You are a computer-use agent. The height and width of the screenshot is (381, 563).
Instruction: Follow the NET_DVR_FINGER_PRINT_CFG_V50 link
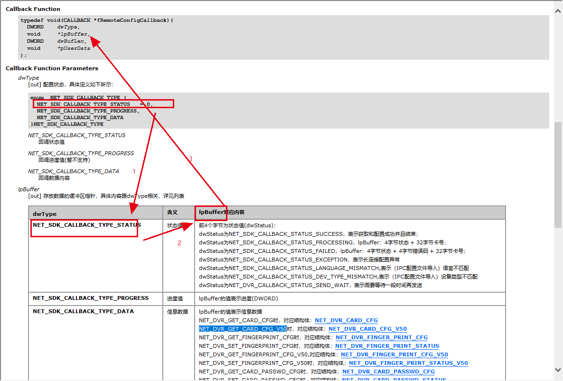[x=394, y=354]
